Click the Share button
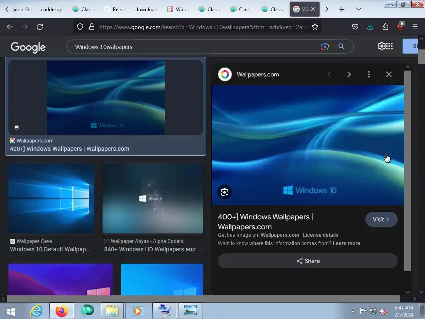Screen dimensions: 425x319 (x=308, y=261)
